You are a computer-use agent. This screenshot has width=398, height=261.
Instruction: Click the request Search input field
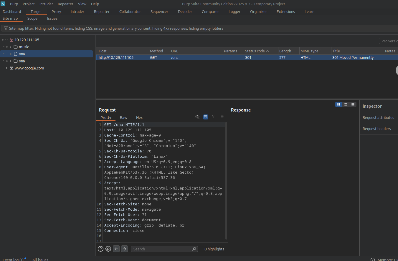tap(162, 249)
